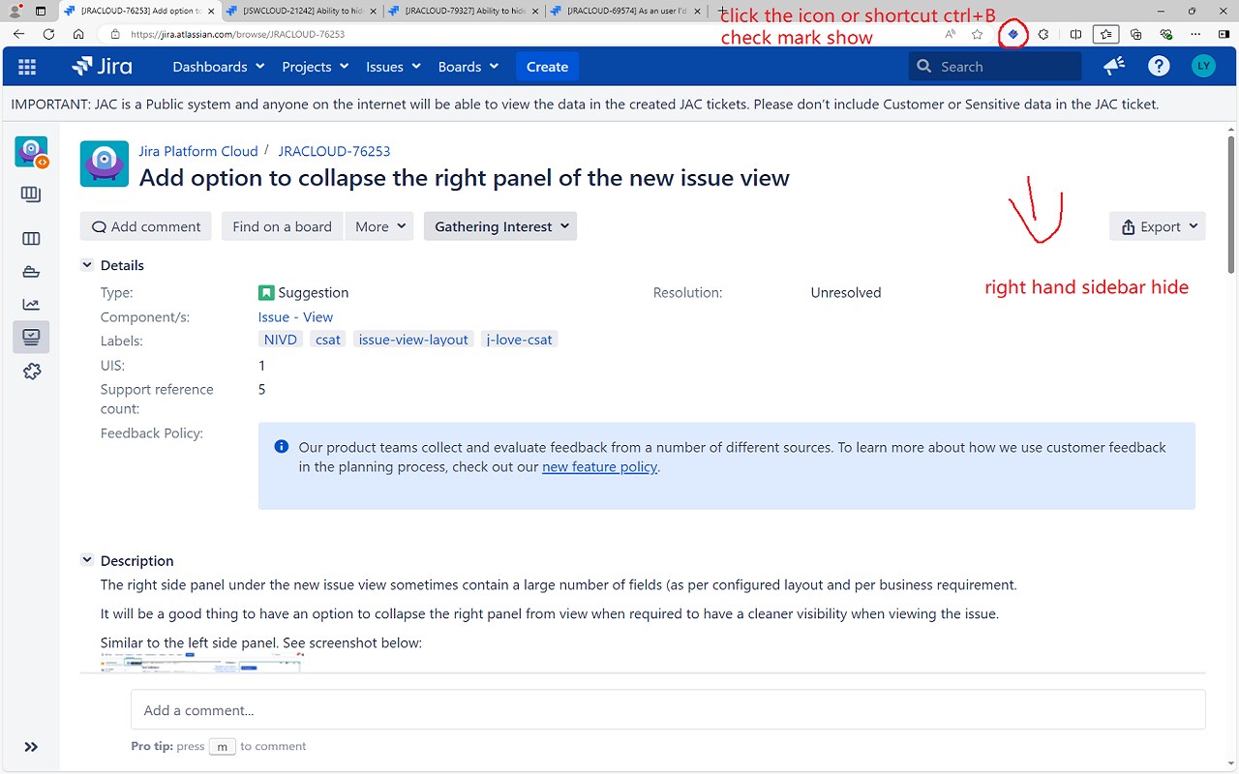Click the Suggestion issue type
Image resolution: width=1239 pixels, height=774 pixels.
pyautogui.click(x=303, y=292)
